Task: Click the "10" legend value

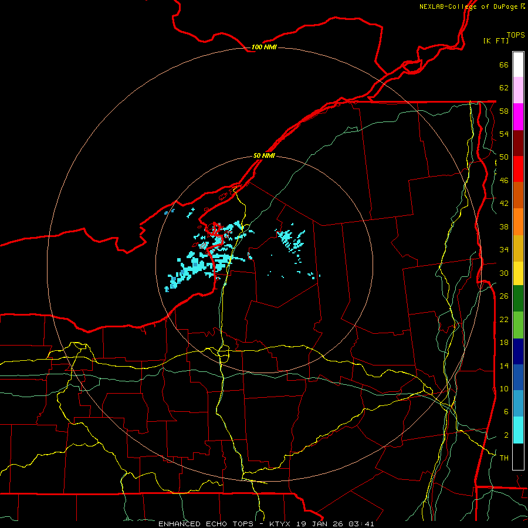Action: pos(504,388)
